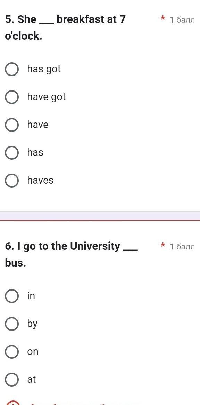Click the question 5 'She ___ breakfast' title
The height and width of the screenshot is (405, 200).
click(x=65, y=27)
